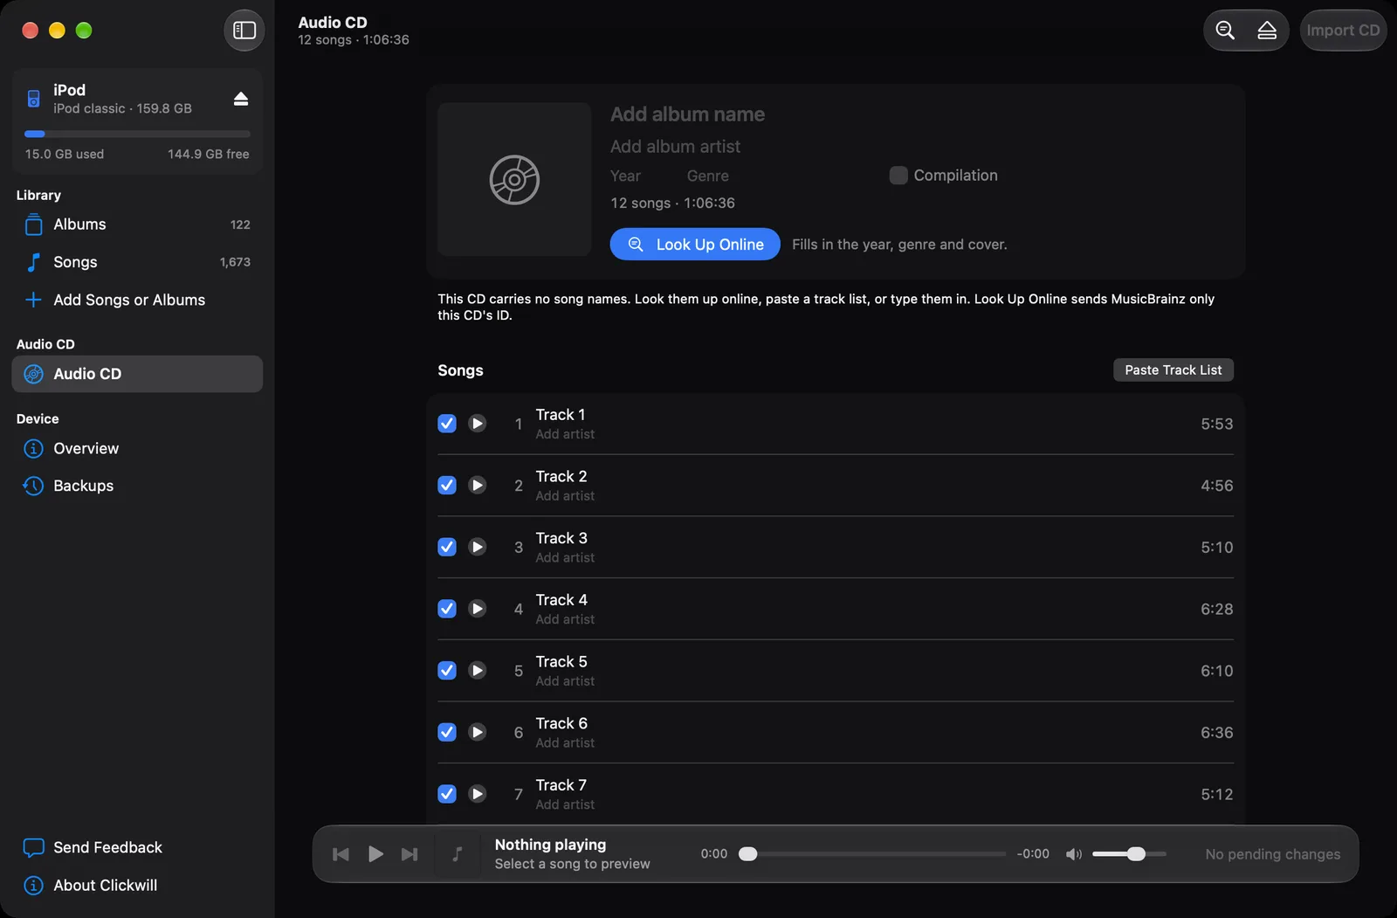Skip to the previous track in the player bar
The height and width of the screenshot is (918, 1397).
coord(341,854)
